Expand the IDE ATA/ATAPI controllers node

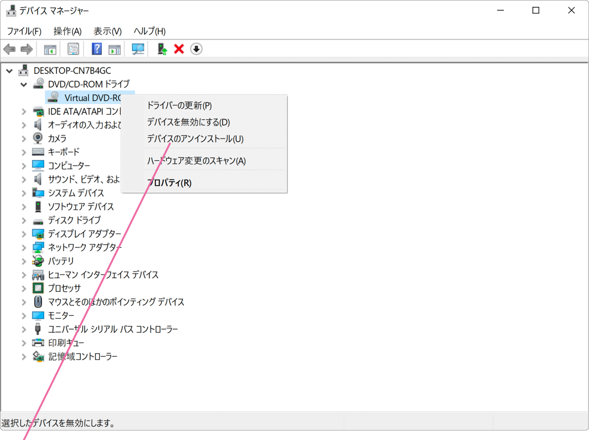coord(24,112)
